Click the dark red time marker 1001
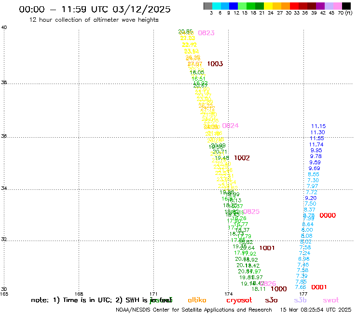The image size is (357, 314). tap(267, 248)
